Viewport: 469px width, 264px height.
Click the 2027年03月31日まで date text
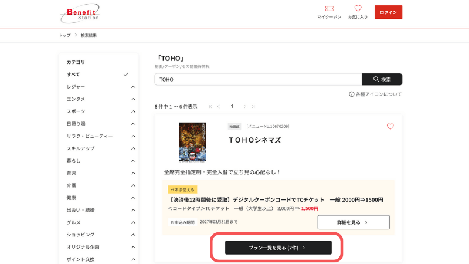pos(219,222)
